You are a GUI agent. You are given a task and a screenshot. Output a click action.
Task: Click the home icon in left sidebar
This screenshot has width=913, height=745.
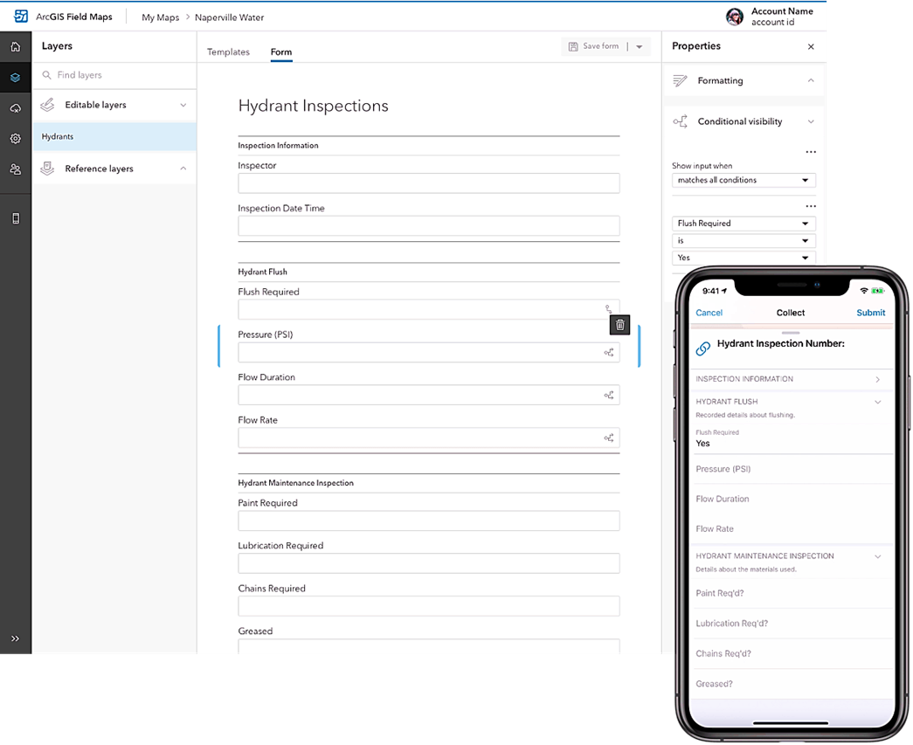click(15, 47)
